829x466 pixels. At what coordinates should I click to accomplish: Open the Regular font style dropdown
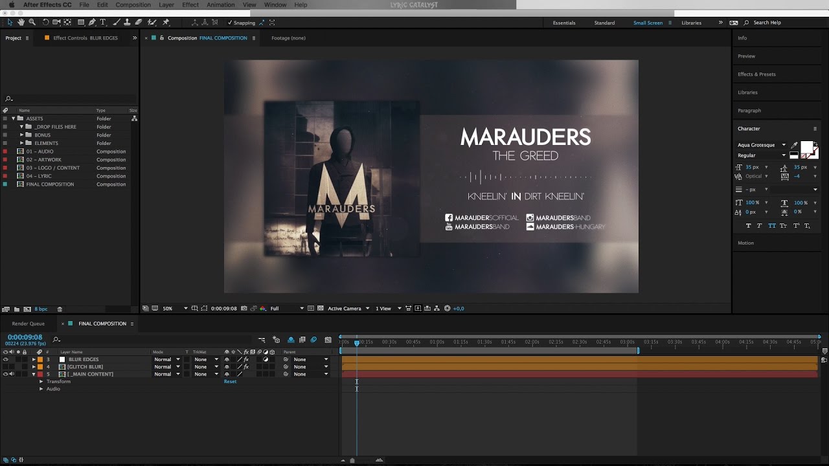click(x=762, y=155)
